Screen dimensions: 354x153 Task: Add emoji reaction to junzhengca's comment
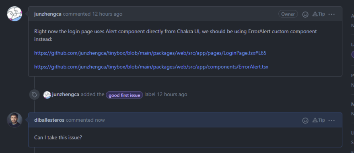(x=305, y=14)
